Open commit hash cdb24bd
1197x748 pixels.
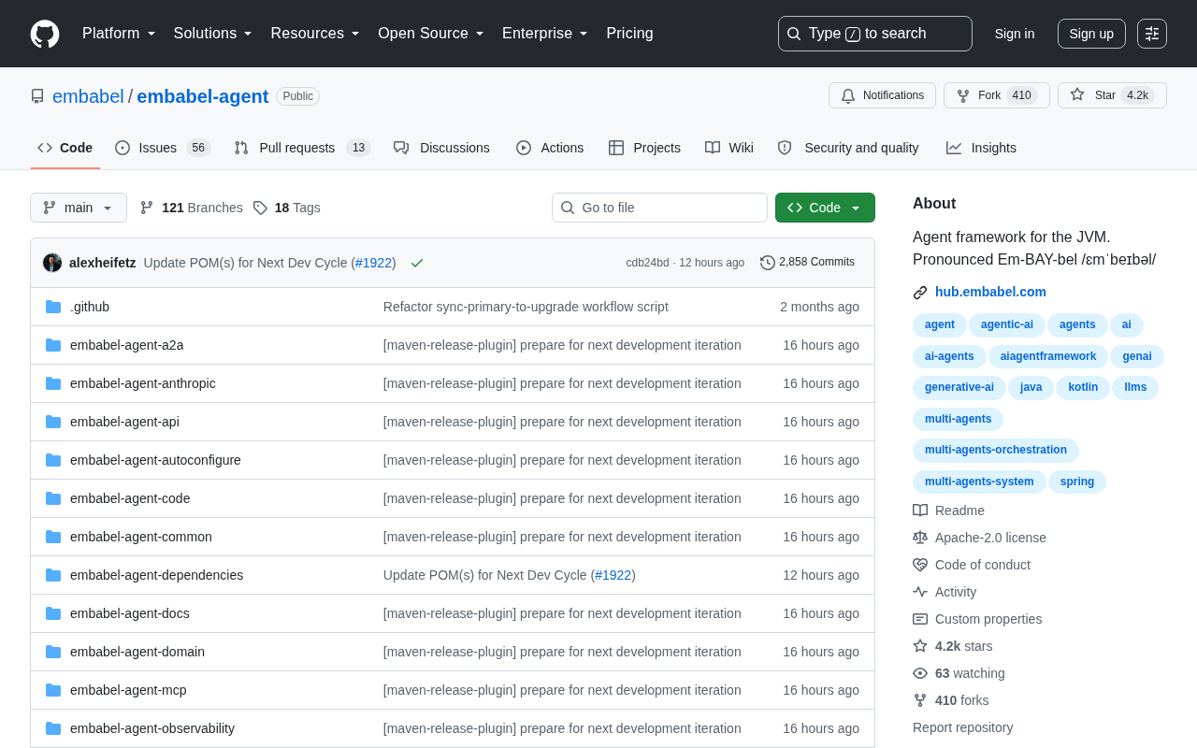pyautogui.click(x=647, y=263)
